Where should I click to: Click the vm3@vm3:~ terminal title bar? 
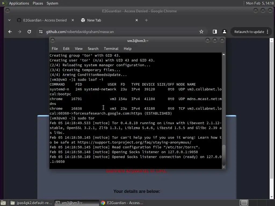138,41
